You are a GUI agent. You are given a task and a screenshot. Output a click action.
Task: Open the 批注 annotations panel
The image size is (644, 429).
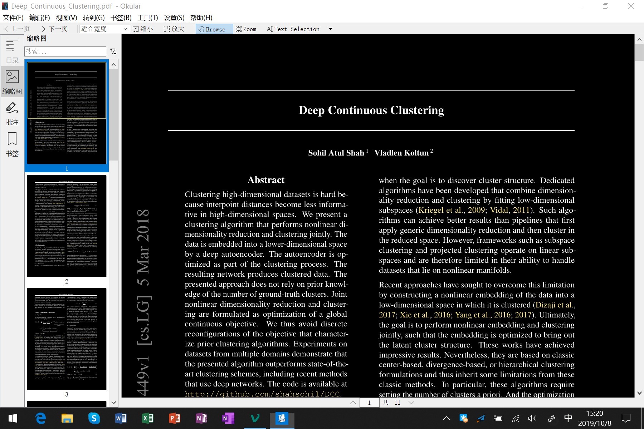[12, 113]
